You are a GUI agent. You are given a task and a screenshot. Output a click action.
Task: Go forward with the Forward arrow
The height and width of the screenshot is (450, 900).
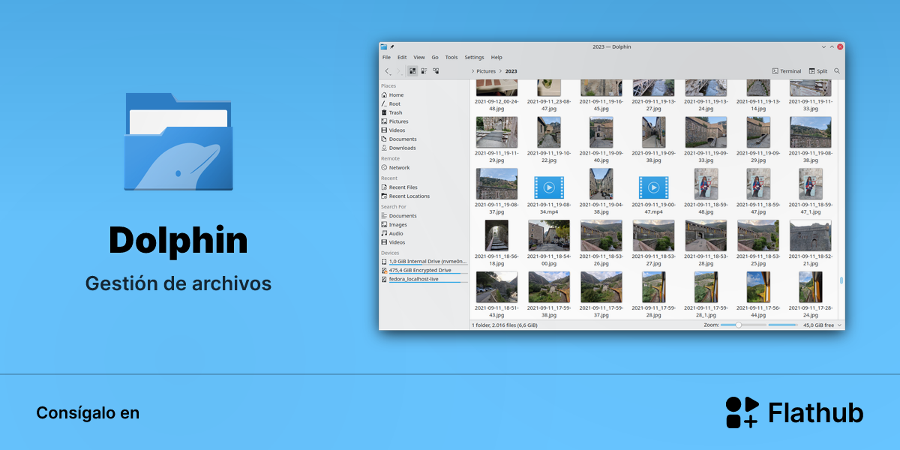pos(398,71)
